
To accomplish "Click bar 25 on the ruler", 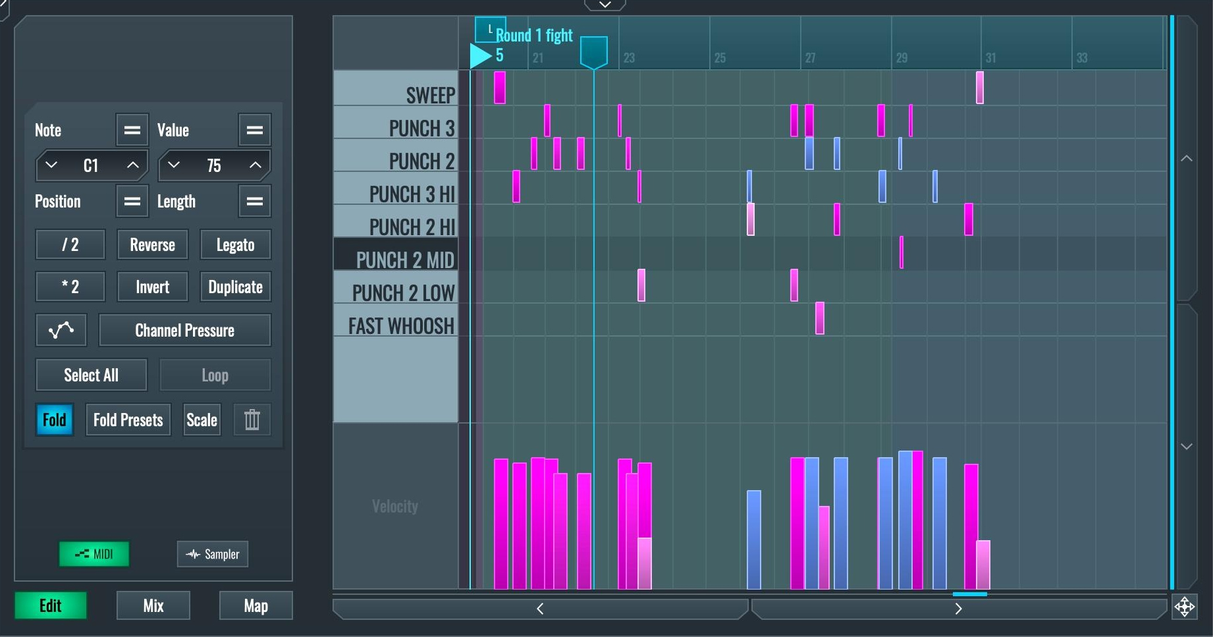I will point(720,58).
